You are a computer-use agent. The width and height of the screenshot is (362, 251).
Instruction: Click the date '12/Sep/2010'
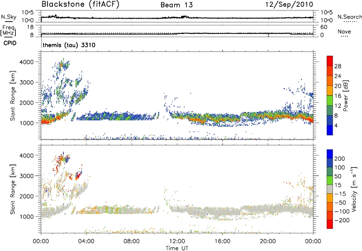click(x=289, y=5)
